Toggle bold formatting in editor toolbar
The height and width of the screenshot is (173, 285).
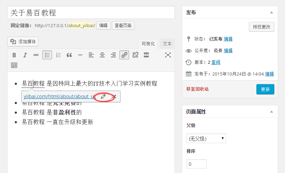[x=14, y=55]
